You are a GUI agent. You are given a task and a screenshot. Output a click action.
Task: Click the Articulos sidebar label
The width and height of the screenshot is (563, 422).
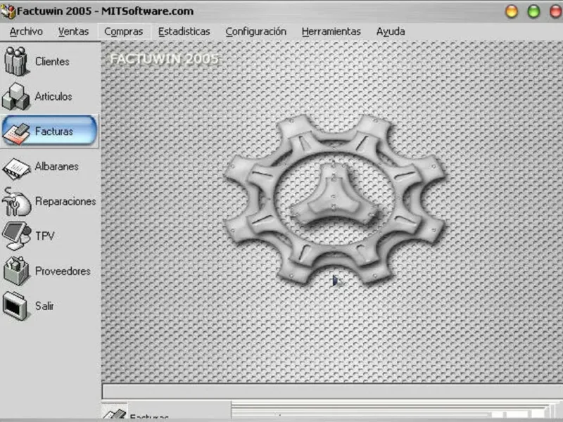53,96
